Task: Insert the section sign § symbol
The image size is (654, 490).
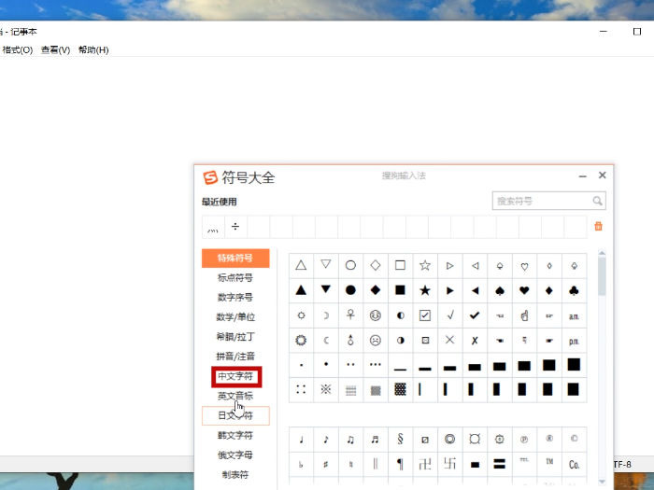Action: (x=401, y=440)
